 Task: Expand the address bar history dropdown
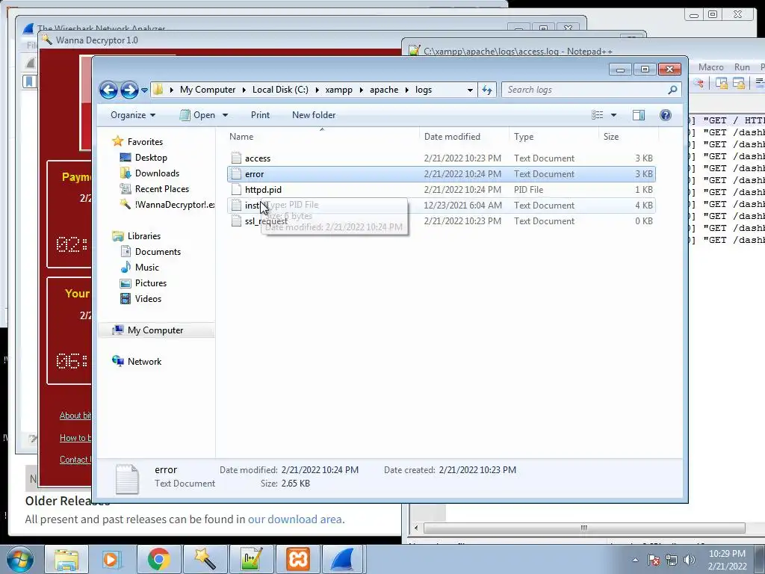pyautogui.click(x=470, y=90)
